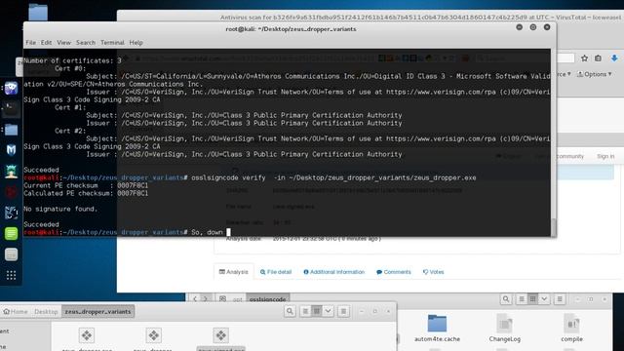The image size is (624, 351).
Task: Select the opt path segment
Action: click(237, 299)
